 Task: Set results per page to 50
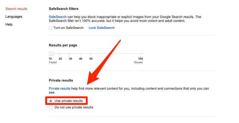point(91,54)
